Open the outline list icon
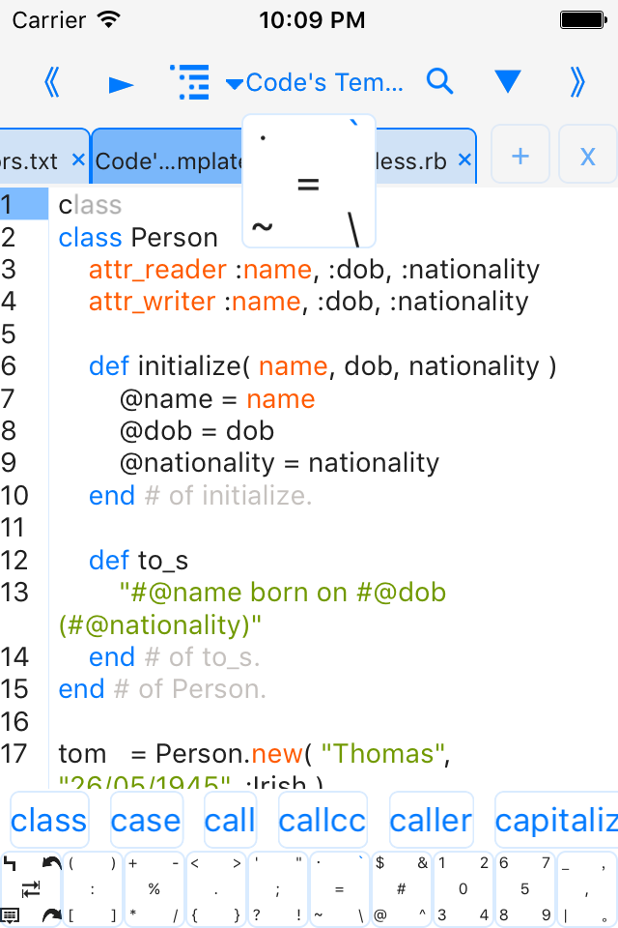 pyautogui.click(x=189, y=81)
